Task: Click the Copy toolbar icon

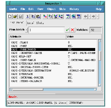Action: (x=33, y=16)
